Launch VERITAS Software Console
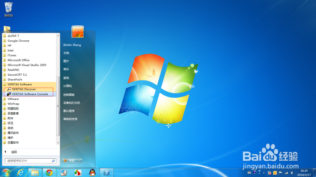Image resolution: width=316 pixels, height=177 pixels. pyautogui.click(x=28, y=94)
